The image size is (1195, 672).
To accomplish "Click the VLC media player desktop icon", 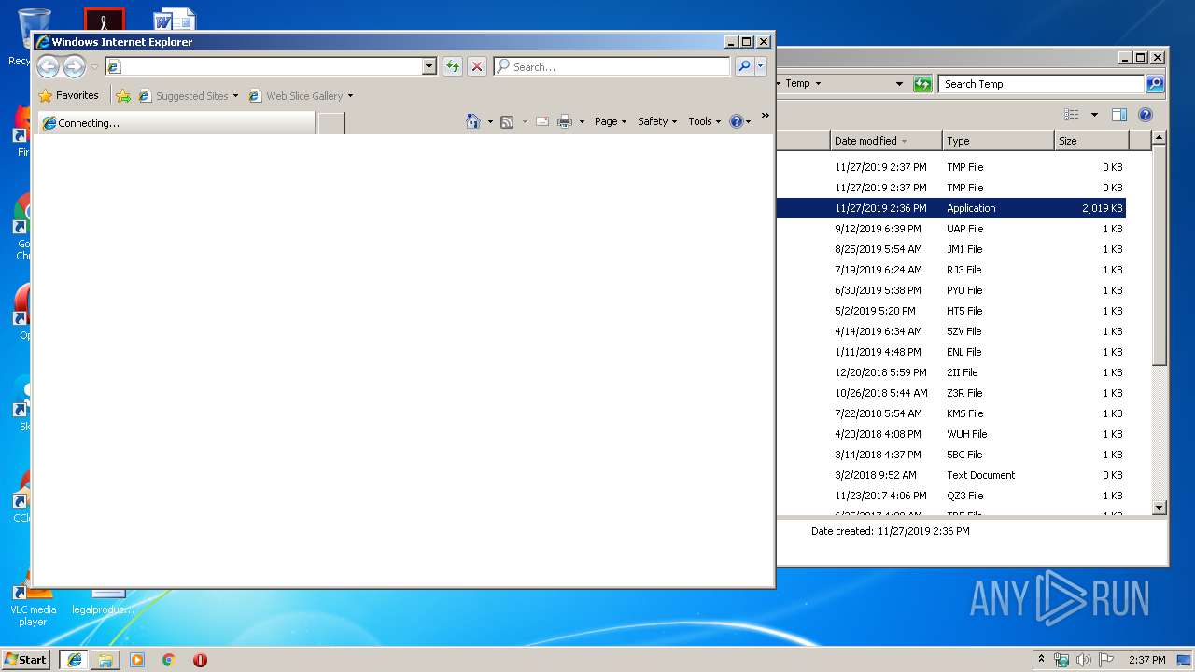I will (33, 602).
